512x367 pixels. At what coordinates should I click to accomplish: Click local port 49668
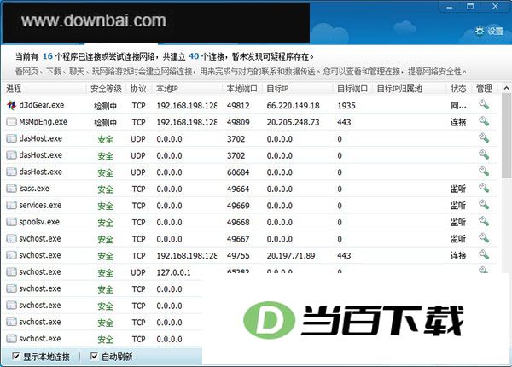coord(238,223)
